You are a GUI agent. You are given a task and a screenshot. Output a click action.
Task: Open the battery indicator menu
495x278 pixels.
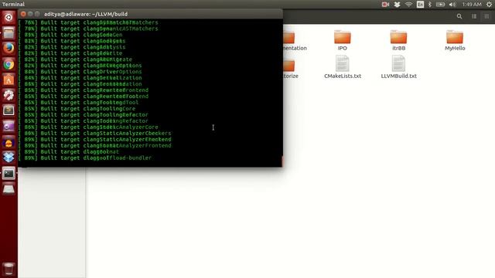click(x=440, y=5)
